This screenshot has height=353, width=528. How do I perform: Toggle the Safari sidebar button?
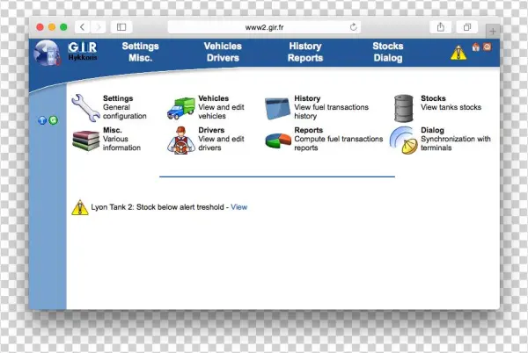121,27
